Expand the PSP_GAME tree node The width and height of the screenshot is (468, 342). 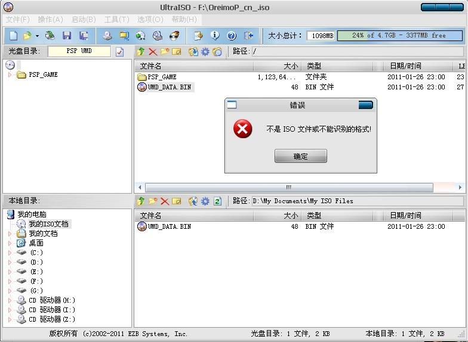point(10,75)
